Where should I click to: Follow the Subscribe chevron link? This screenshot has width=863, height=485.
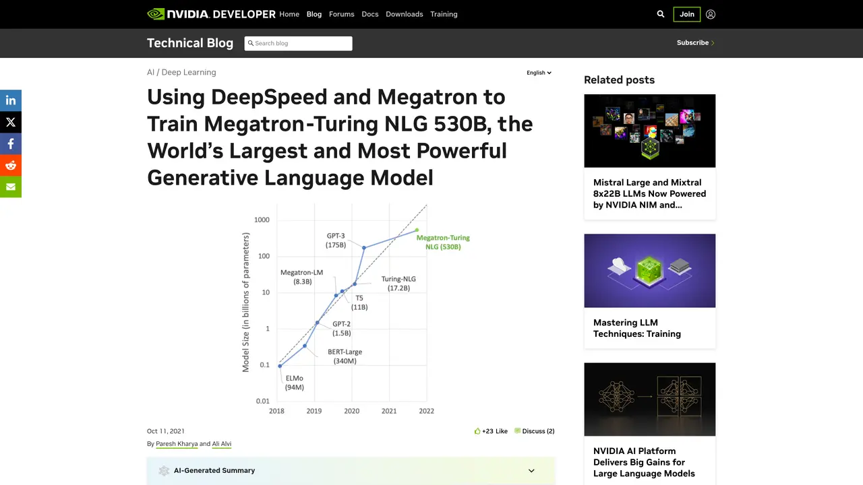coord(696,42)
